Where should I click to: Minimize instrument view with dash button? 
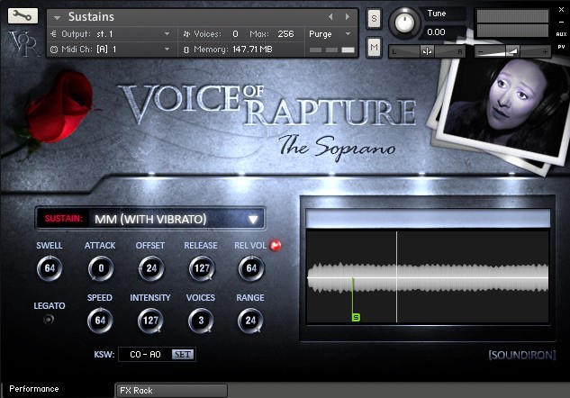click(x=561, y=23)
